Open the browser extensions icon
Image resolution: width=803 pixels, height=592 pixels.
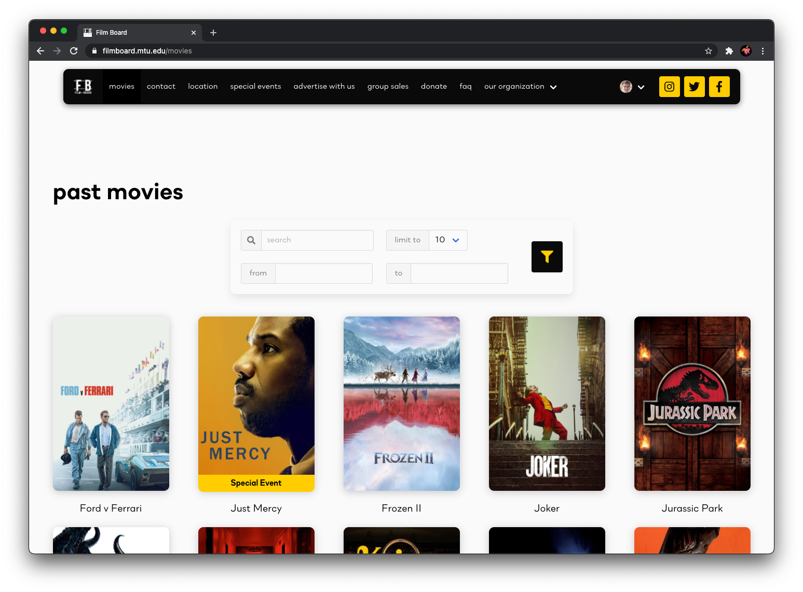pos(729,51)
